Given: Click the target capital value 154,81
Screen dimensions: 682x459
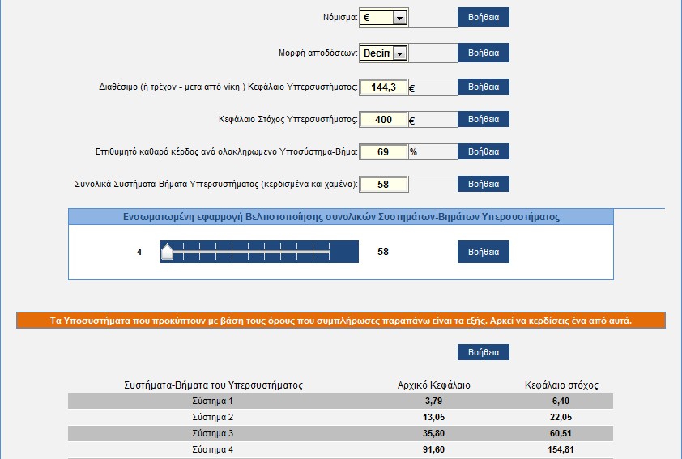Looking at the screenshot, I should [x=561, y=449].
